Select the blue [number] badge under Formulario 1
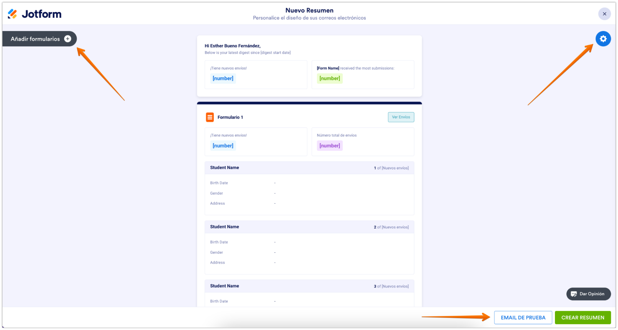Image resolution: width=618 pixels, height=330 pixels. coord(223,146)
